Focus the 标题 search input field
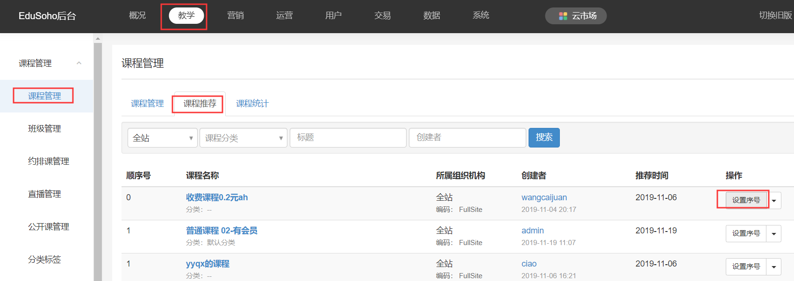Screen dimensions: 794x281 tap(348, 138)
